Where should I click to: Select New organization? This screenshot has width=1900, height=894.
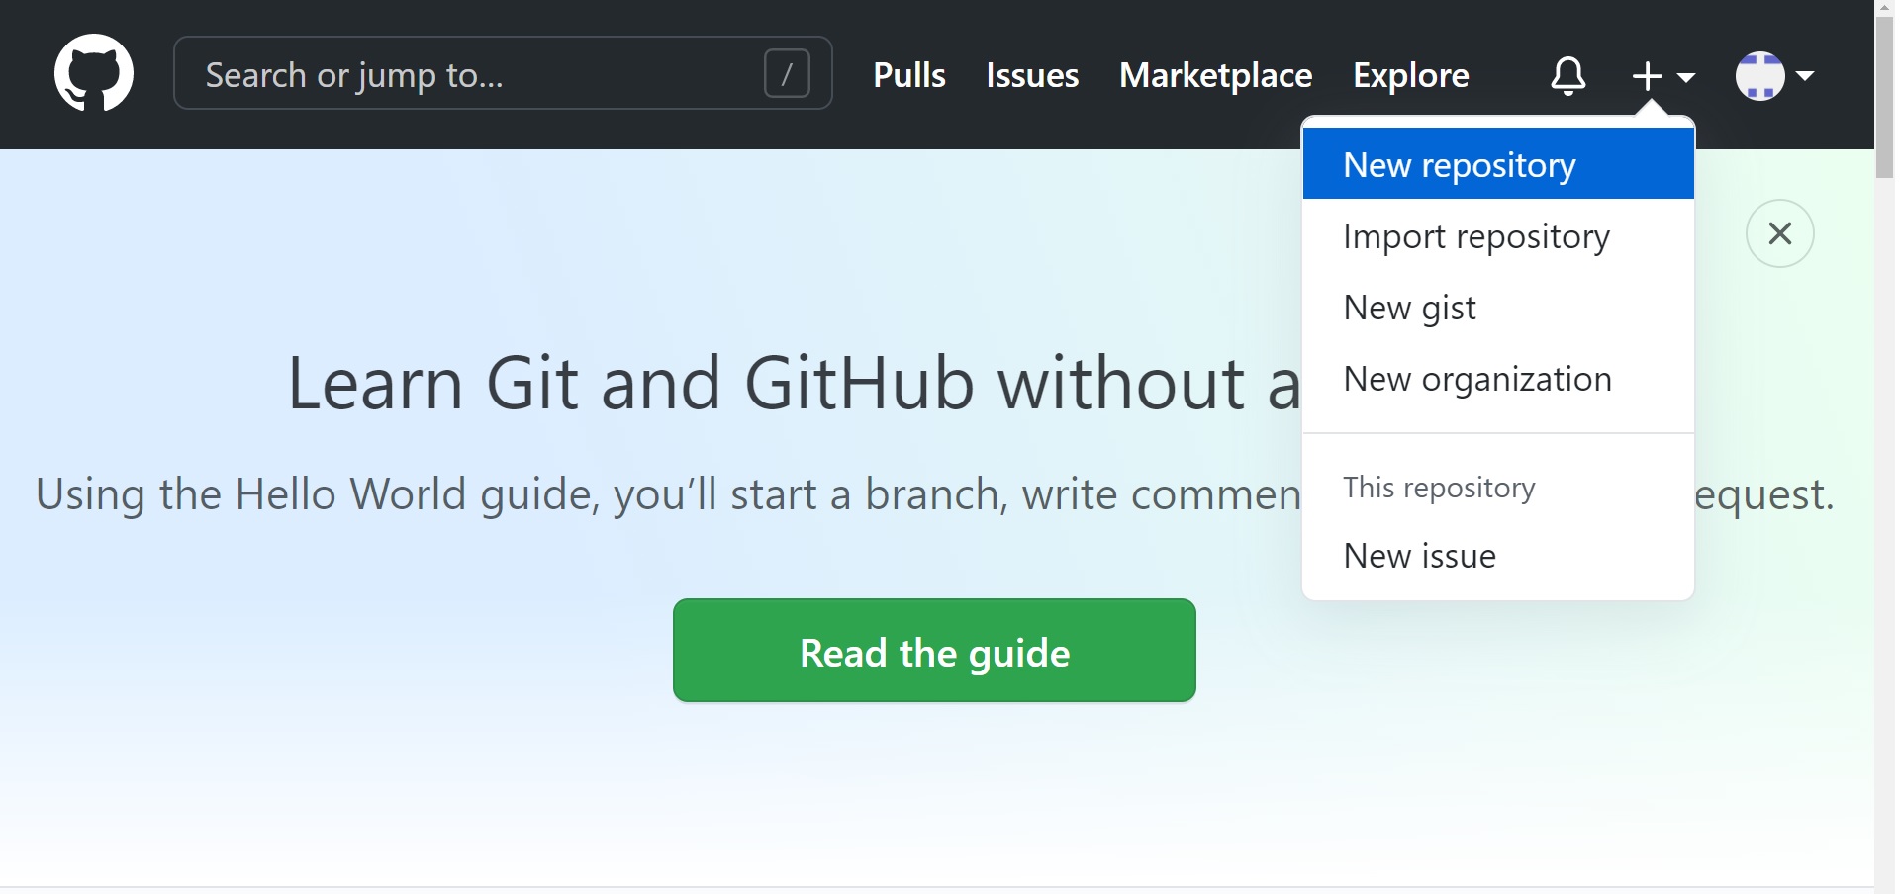click(x=1476, y=378)
